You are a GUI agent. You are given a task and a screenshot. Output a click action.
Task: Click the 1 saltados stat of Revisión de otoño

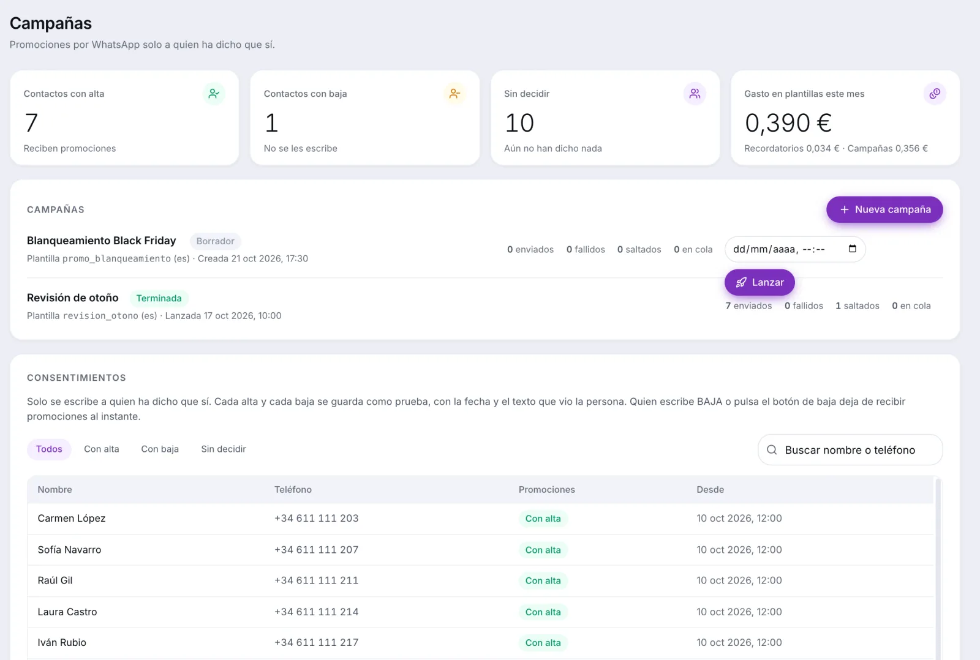click(858, 306)
